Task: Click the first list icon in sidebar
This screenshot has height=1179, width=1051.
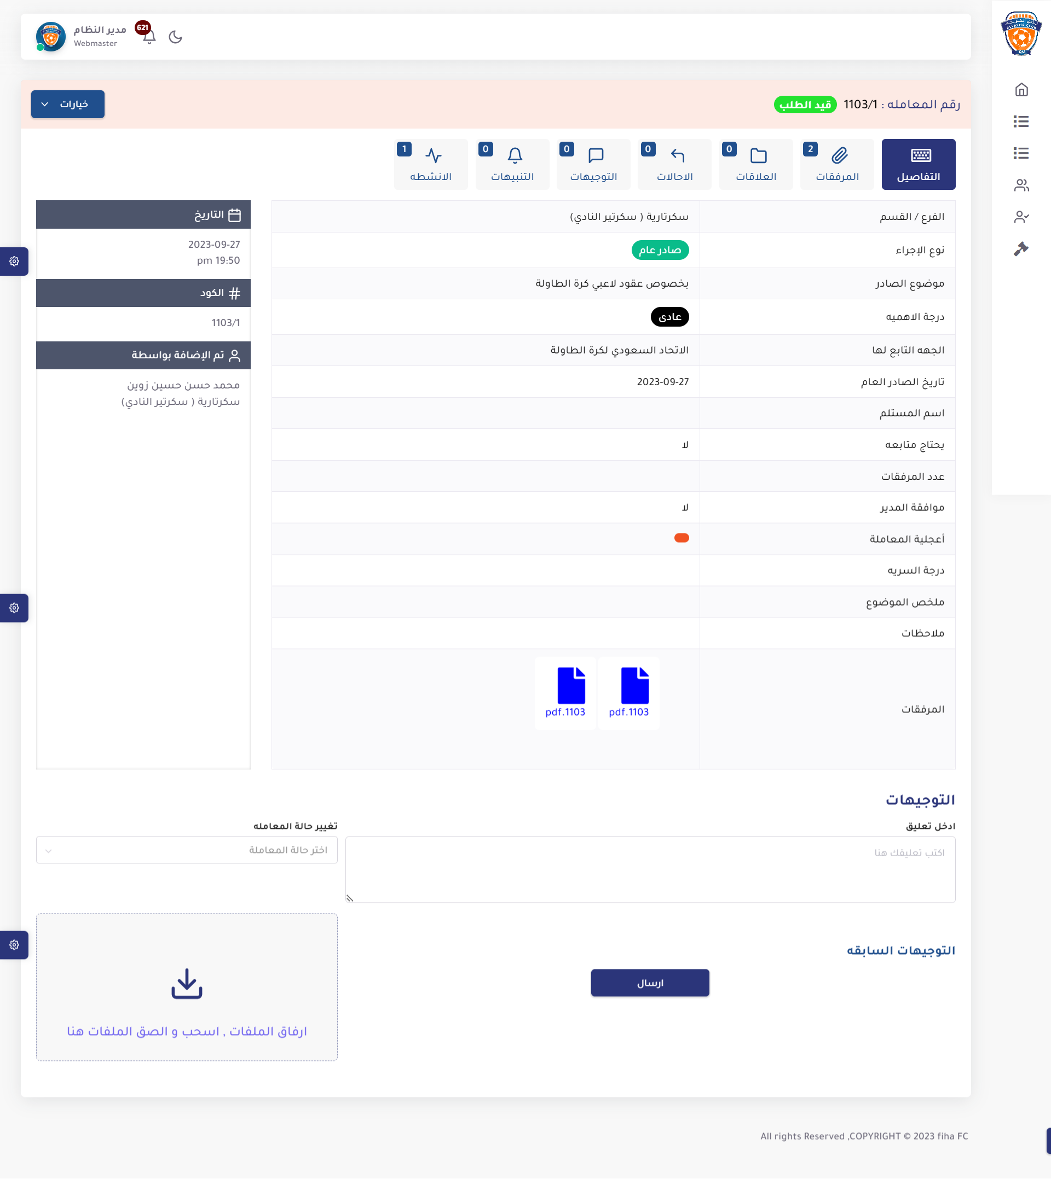Action: (x=1021, y=121)
